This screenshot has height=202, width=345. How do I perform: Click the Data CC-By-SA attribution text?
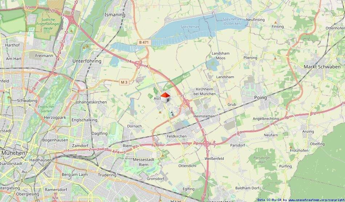pos(270,200)
